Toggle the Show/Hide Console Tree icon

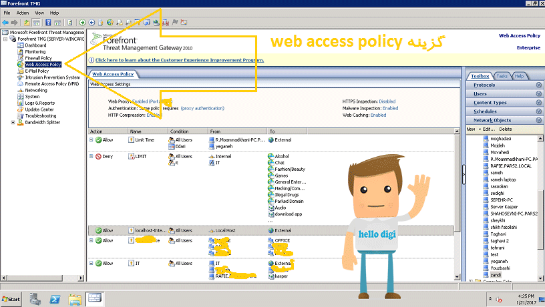tap(36, 23)
